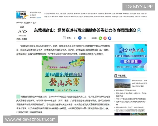Click the font-size Aa icon
This screenshot has height=126, width=158.
pos(65,38)
